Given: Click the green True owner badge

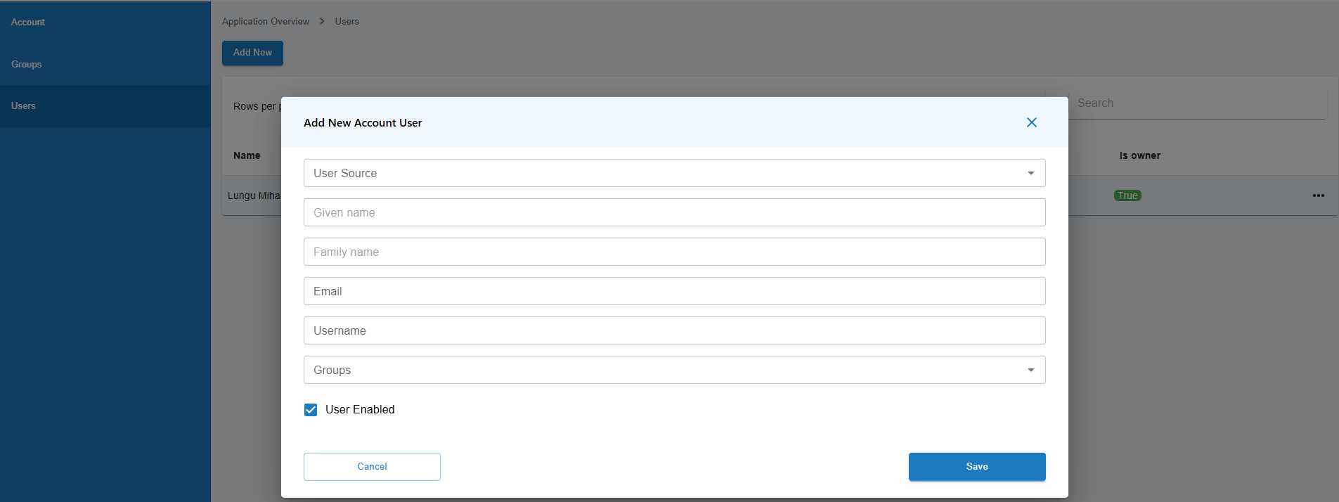Looking at the screenshot, I should pyautogui.click(x=1127, y=195).
